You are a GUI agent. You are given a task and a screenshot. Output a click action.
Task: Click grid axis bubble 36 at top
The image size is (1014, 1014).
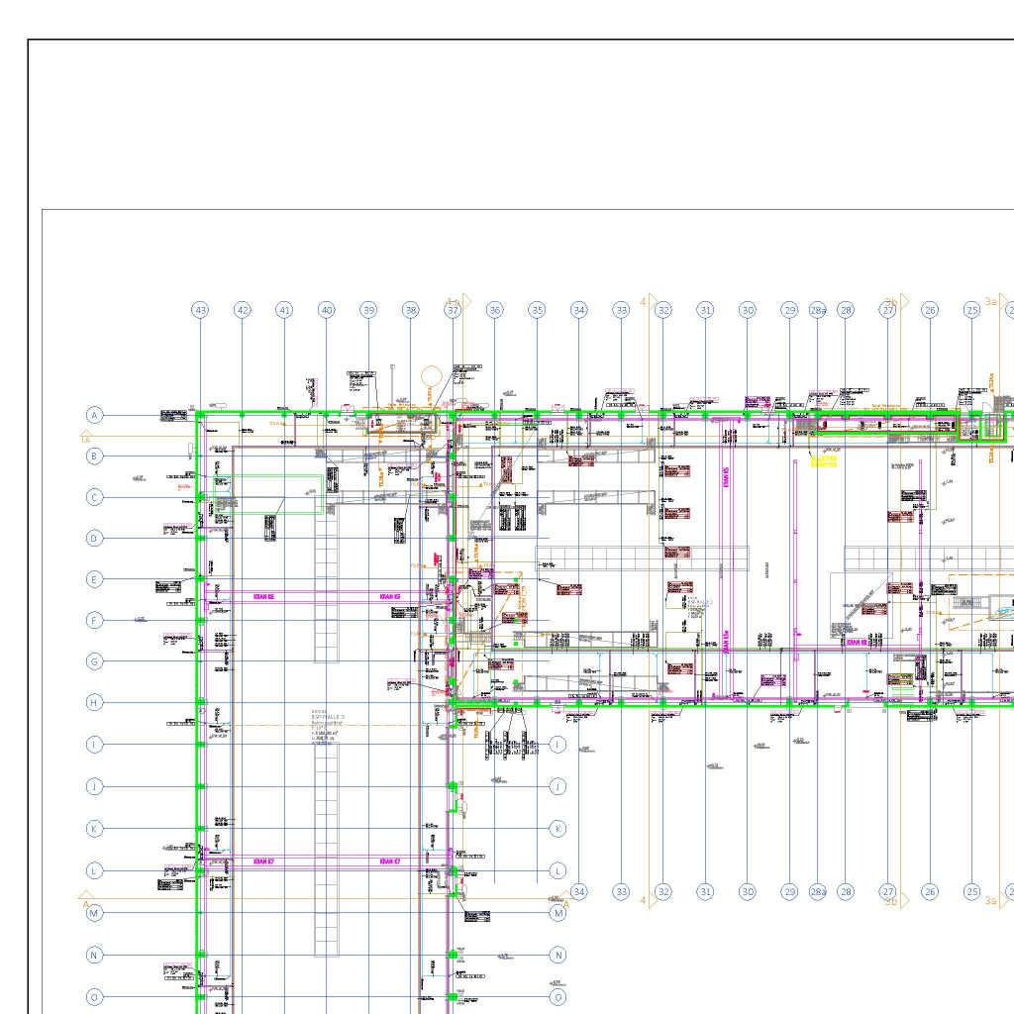(495, 310)
